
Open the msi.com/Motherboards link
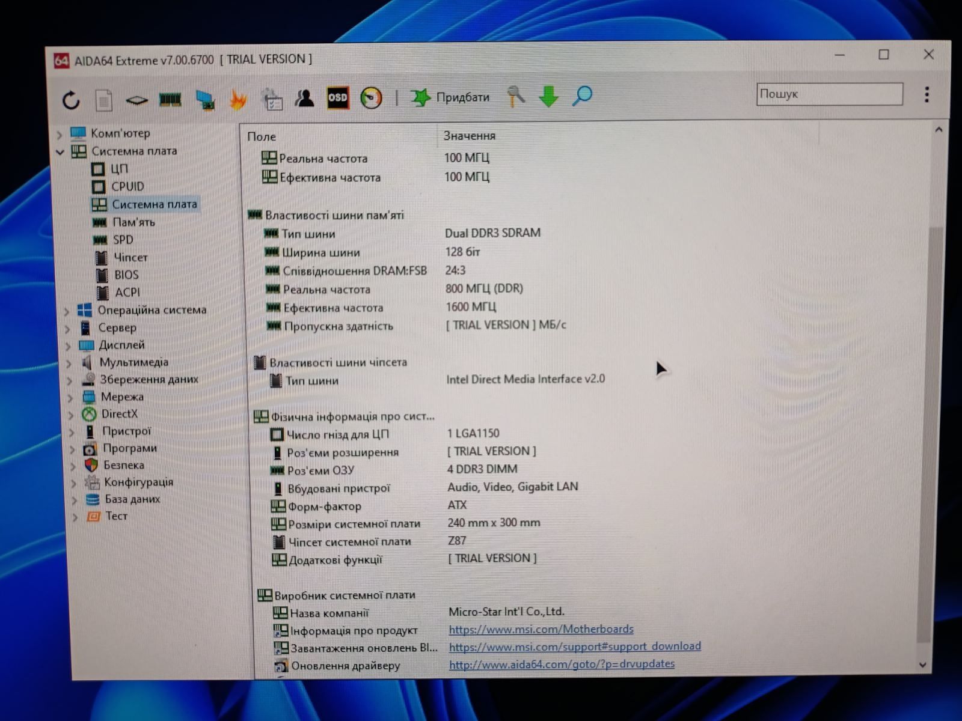pyautogui.click(x=541, y=629)
